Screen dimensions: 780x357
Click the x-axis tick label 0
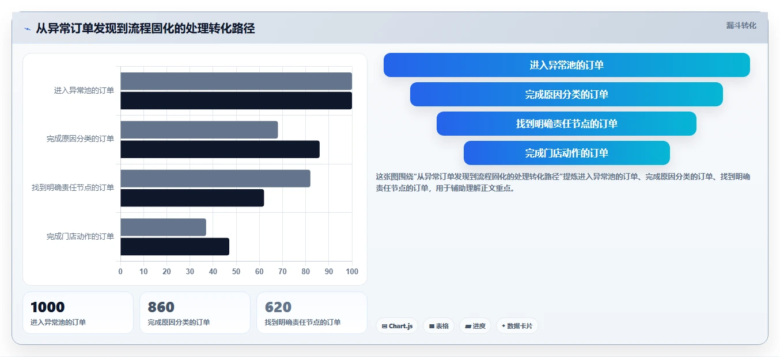pos(120,271)
